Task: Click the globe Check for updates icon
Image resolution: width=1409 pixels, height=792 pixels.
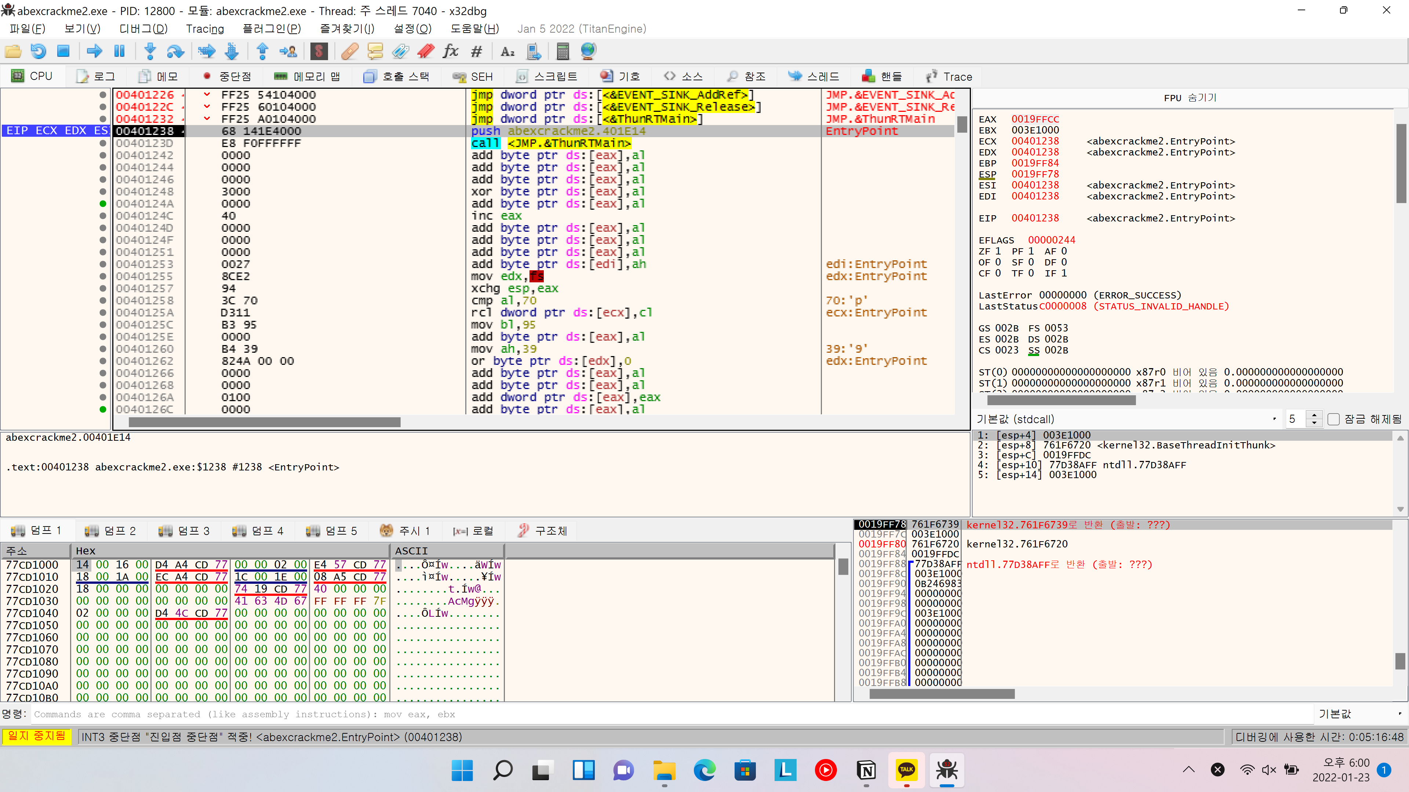Action: pos(589,51)
